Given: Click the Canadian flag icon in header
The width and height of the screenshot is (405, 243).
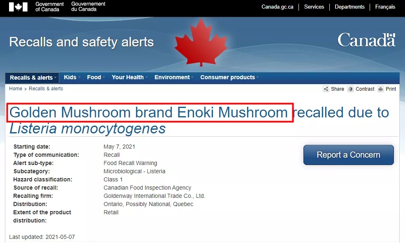Looking at the screenshot, I should pyautogui.click(x=18, y=7).
